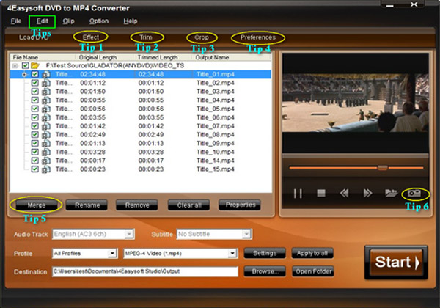Click the Rename button
Viewport: 440px width, 308px height.
pos(87,205)
